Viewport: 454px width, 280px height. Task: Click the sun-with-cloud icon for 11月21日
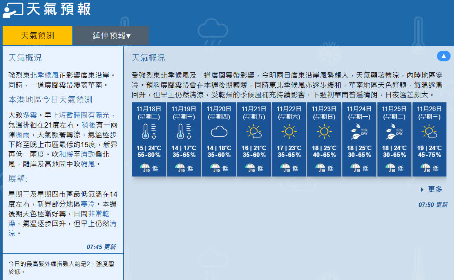tap(254, 131)
